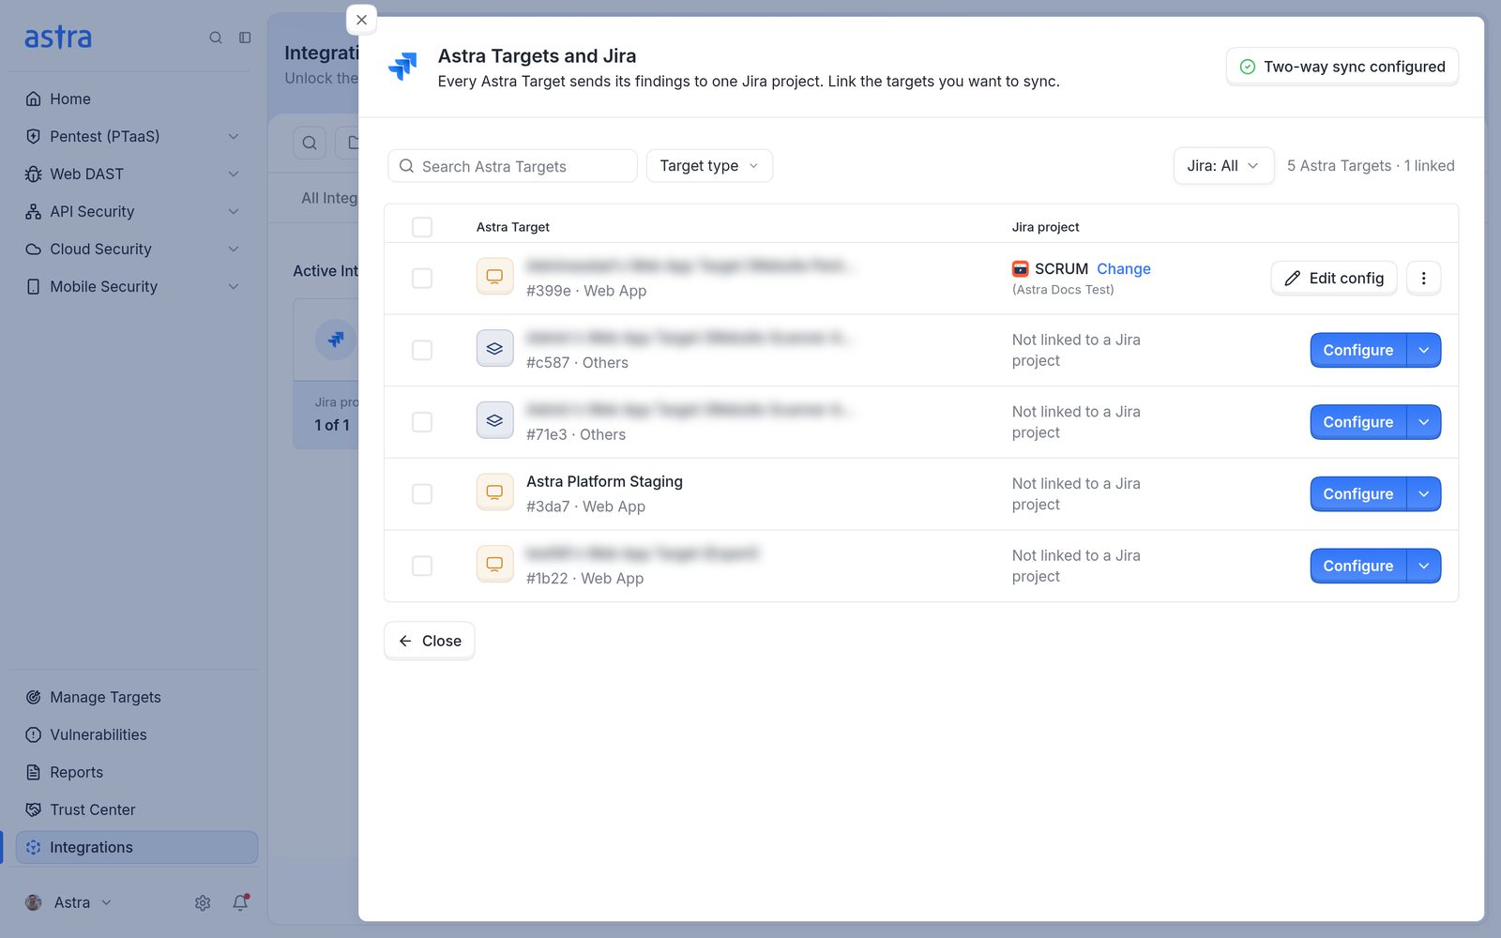1501x938 pixels.
Task: Click the Two-way sync configured badge
Action: [1342, 67]
